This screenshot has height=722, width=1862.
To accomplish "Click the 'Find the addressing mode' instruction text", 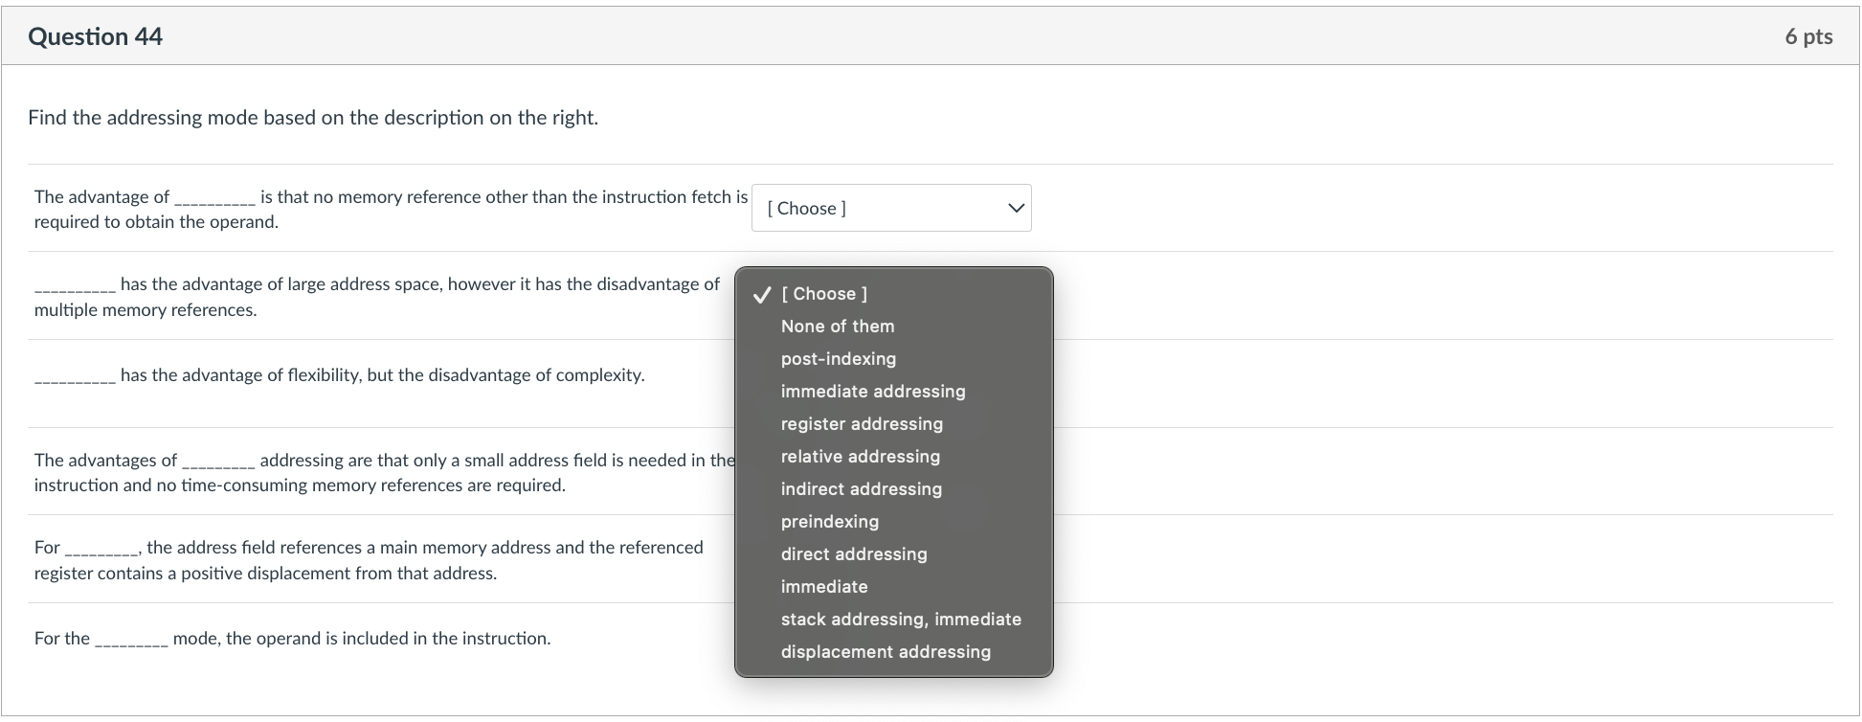I will click(313, 118).
